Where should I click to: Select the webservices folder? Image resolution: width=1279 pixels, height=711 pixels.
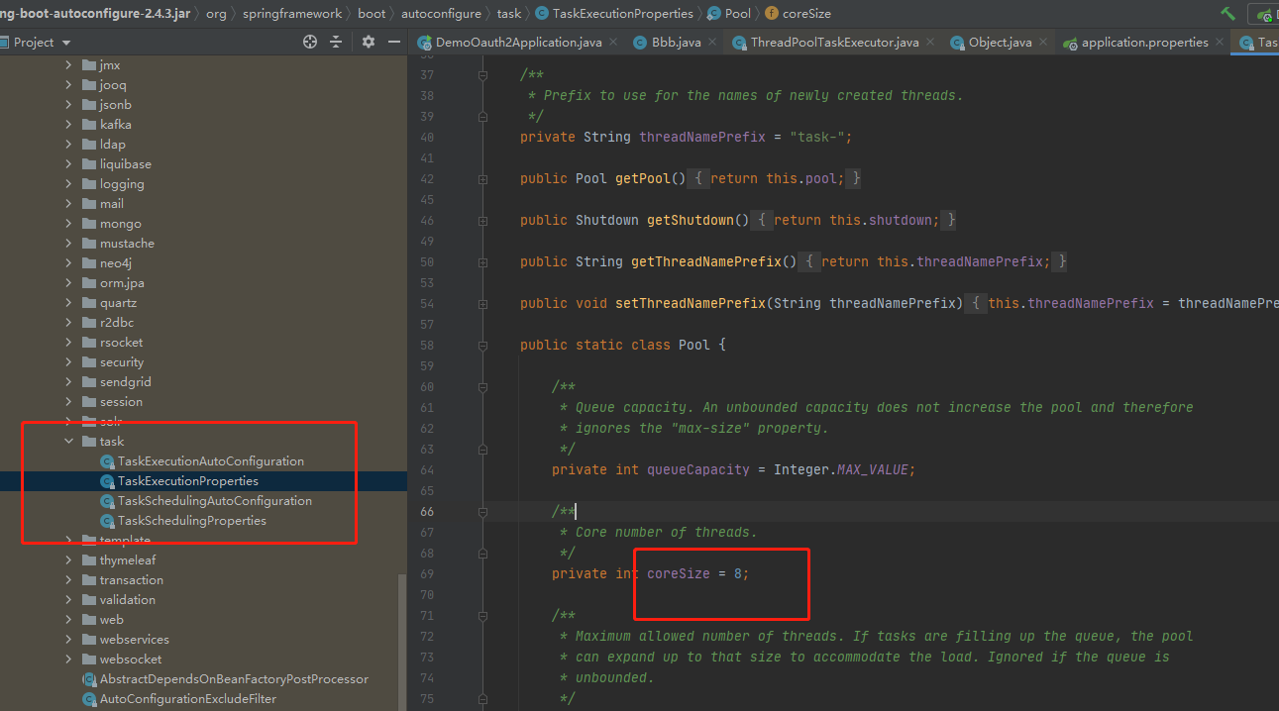134,640
